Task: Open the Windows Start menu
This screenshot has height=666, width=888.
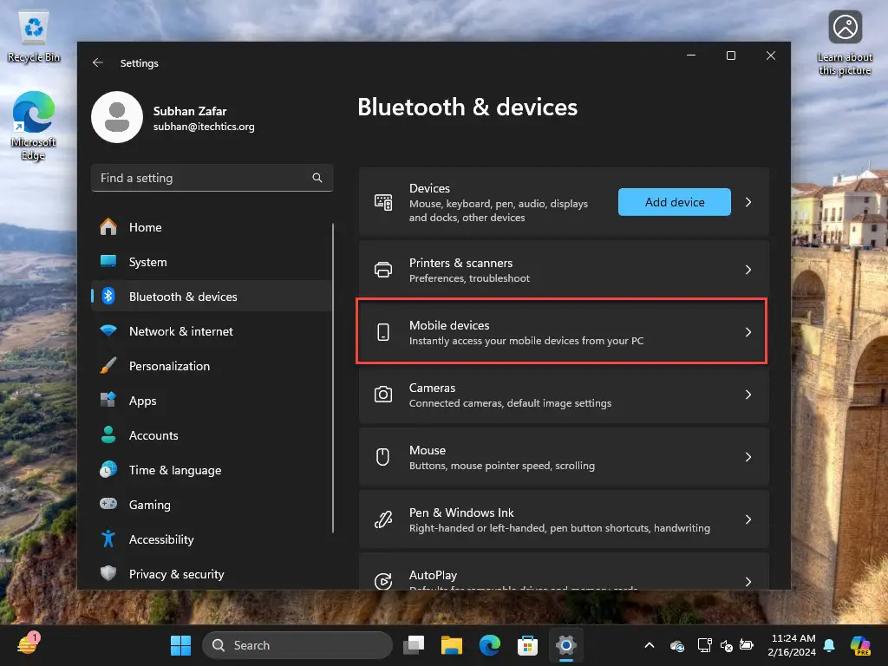Action: (x=180, y=645)
